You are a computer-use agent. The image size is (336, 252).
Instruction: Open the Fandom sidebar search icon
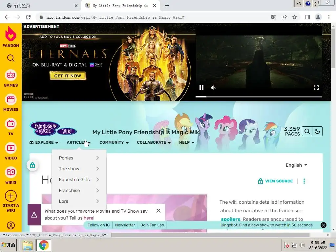11,58
